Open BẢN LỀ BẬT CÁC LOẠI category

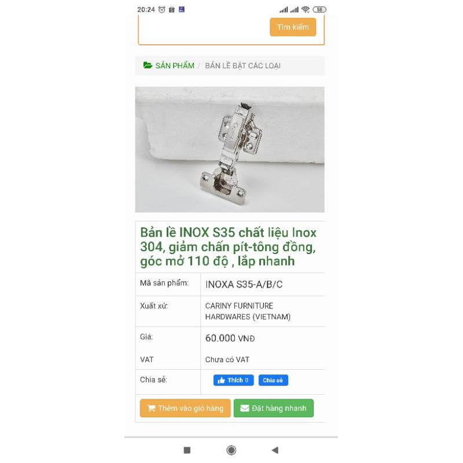click(x=242, y=65)
